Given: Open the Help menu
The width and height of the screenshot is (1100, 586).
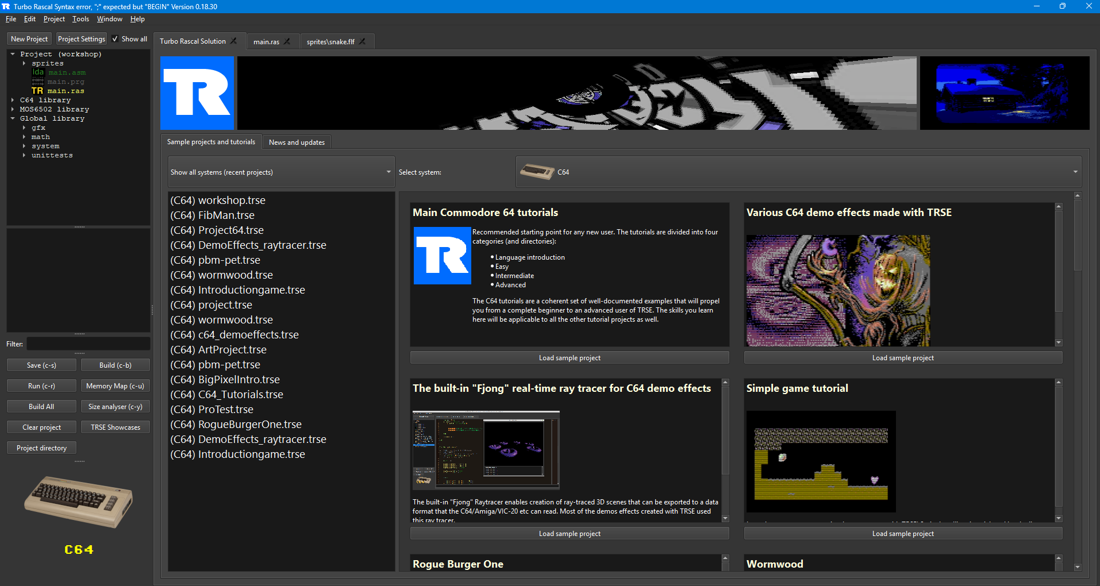Looking at the screenshot, I should 137,19.
